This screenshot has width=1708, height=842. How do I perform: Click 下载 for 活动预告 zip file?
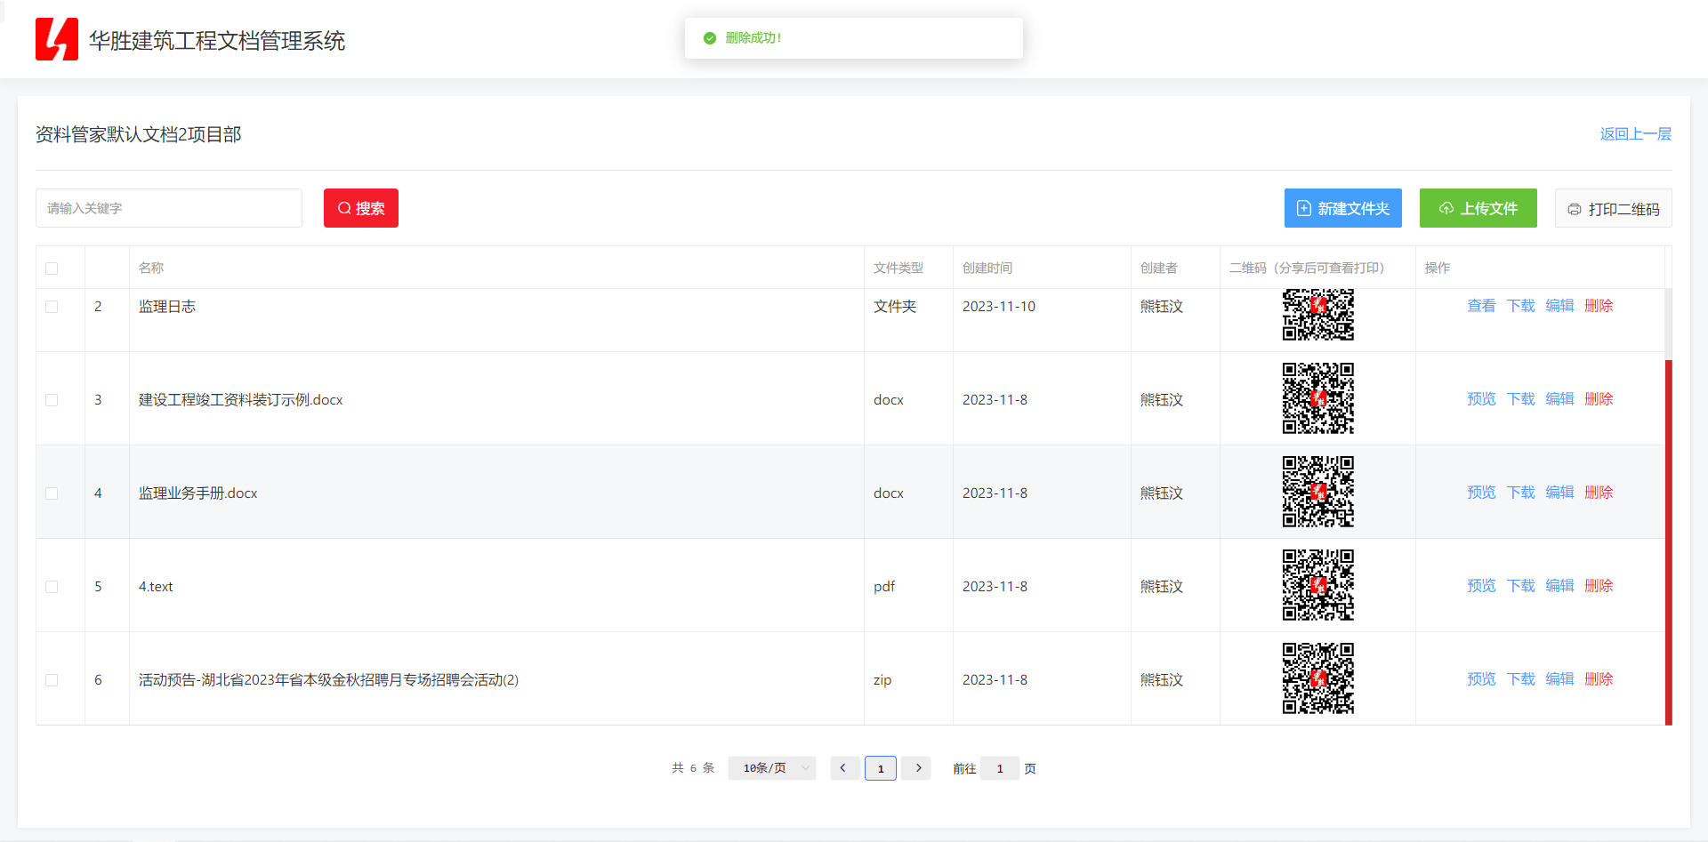coord(1521,679)
